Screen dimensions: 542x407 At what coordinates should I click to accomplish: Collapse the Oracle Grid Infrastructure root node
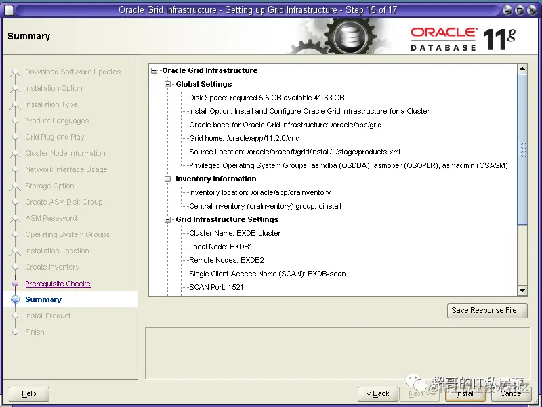click(x=154, y=71)
